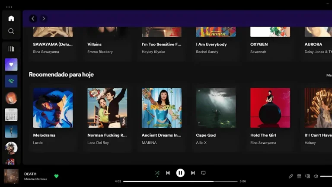Go back with the left arrow
Screen dimensions: 332x187
point(33,19)
